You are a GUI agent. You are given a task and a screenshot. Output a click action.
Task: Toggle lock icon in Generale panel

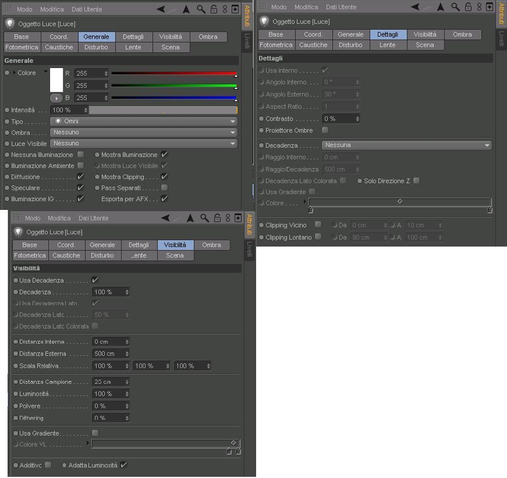pyautogui.click(x=214, y=9)
